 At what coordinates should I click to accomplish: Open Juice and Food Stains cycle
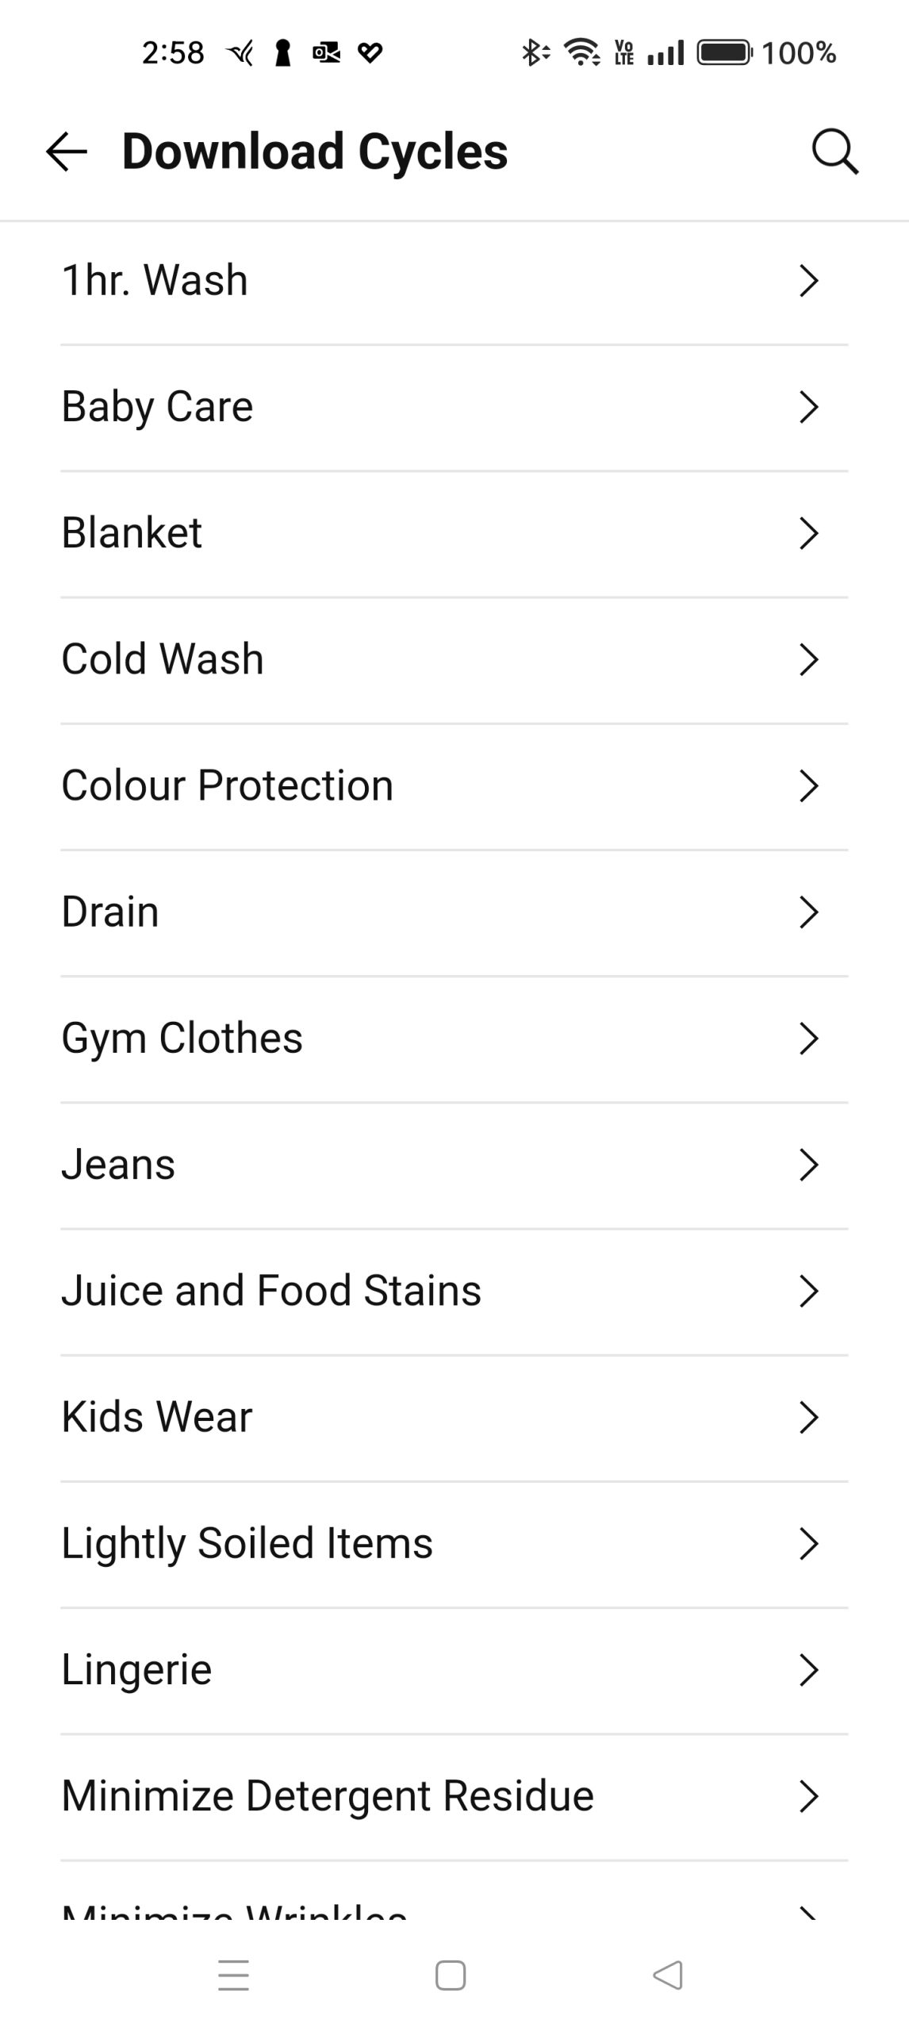[x=271, y=1291]
